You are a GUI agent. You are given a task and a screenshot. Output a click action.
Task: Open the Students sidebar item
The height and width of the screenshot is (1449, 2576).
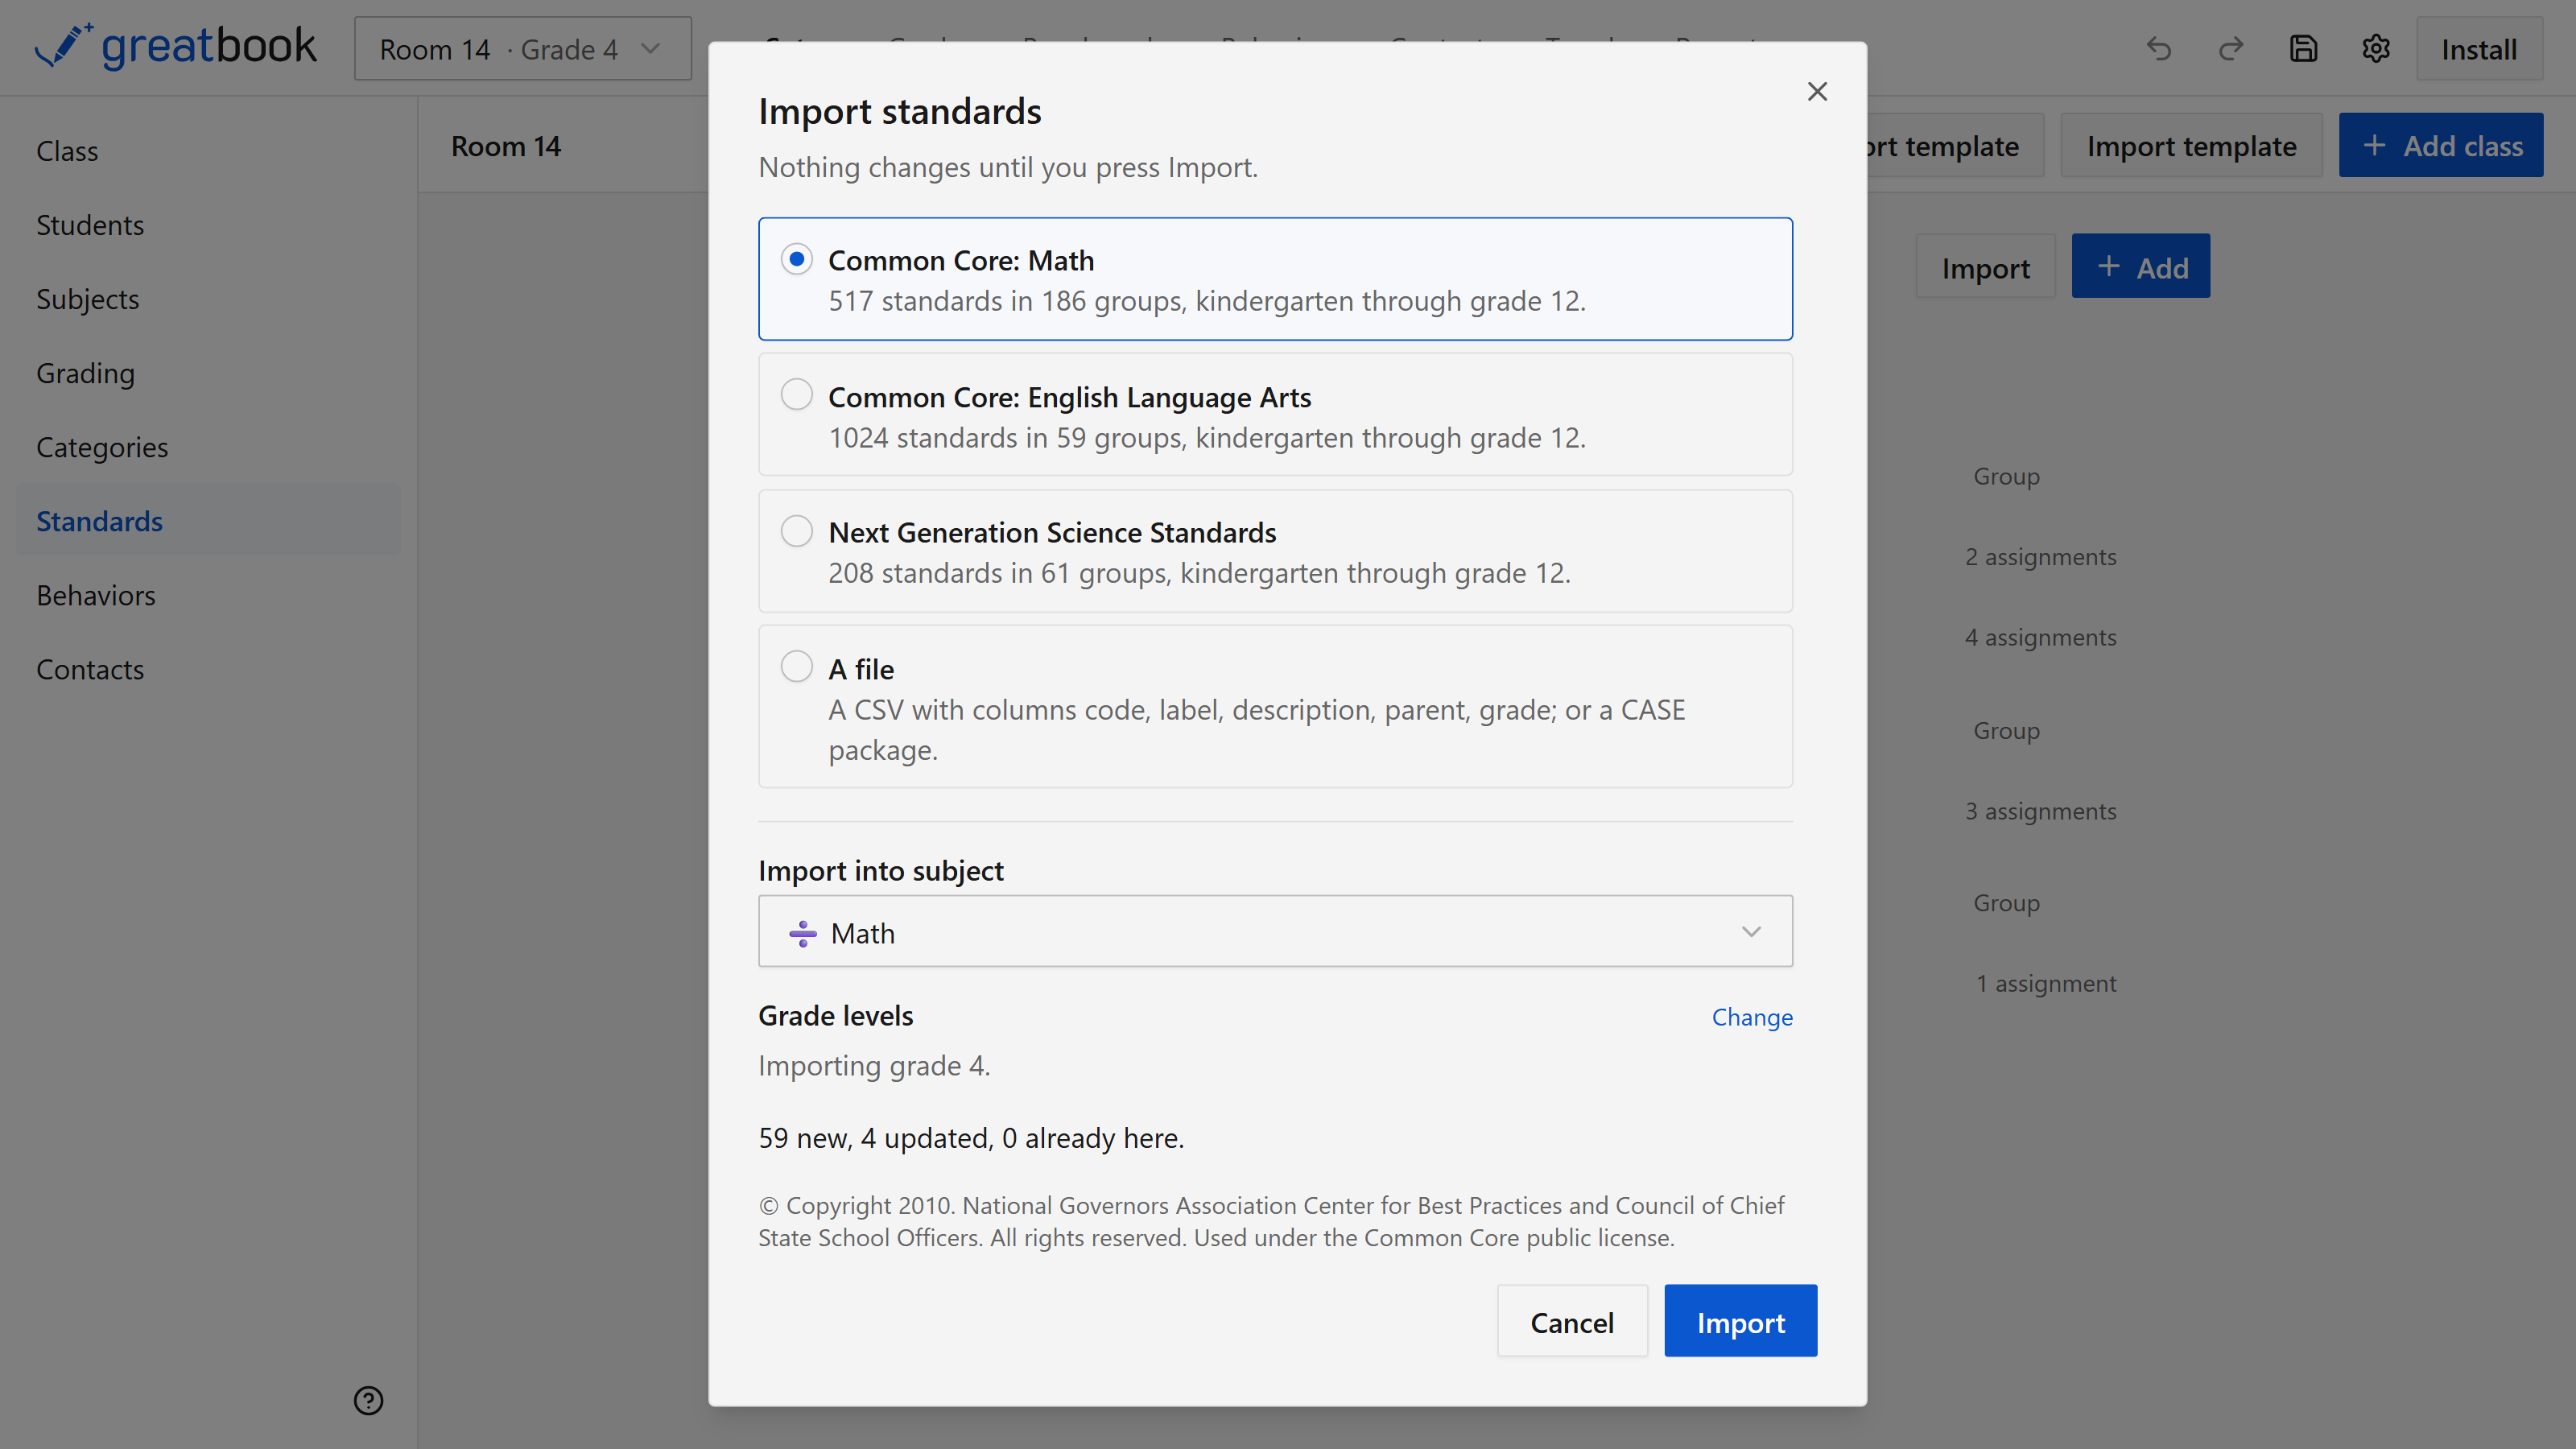click(209, 225)
